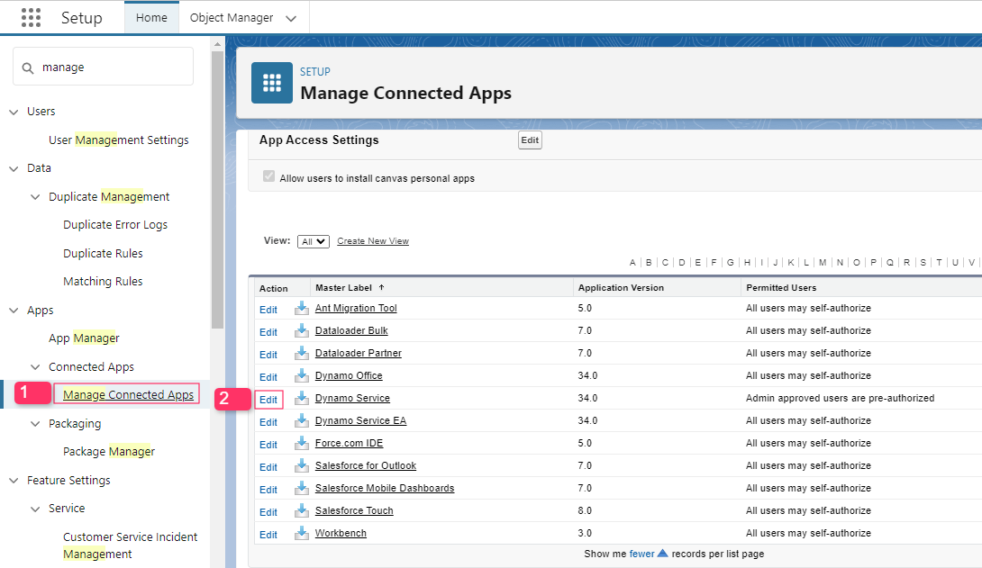The height and width of the screenshot is (568, 982).
Task: Switch to the Home tab
Action: pos(151,18)
